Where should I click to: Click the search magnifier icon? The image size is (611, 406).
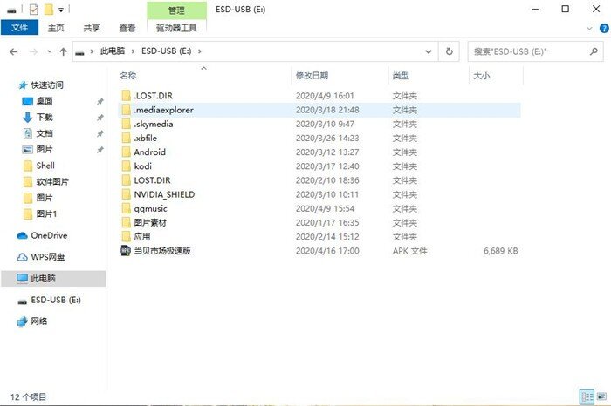click(594, 51)
